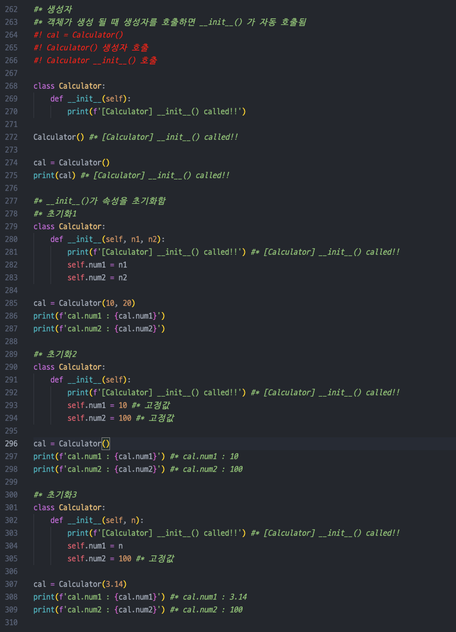Click the print statement on line 281
The height and width of the screenshot is (632, 456).
coord(156,252)
